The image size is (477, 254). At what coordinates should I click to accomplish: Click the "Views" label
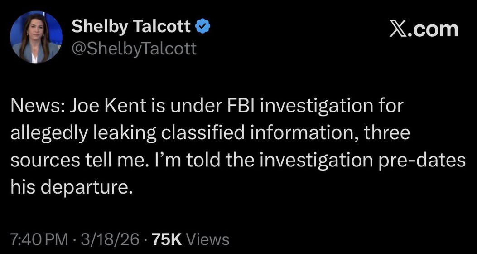tap(207, 239)
